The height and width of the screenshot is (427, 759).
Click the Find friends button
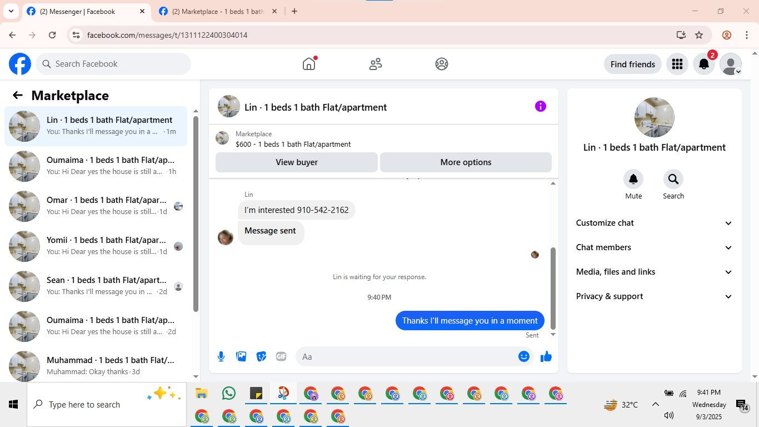(x=633, y=64)
